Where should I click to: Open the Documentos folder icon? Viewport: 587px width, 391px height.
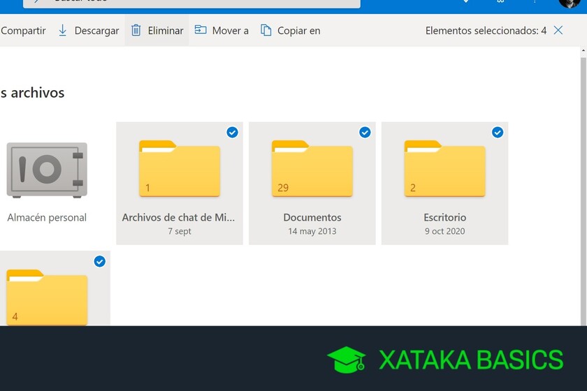(312, 168)
